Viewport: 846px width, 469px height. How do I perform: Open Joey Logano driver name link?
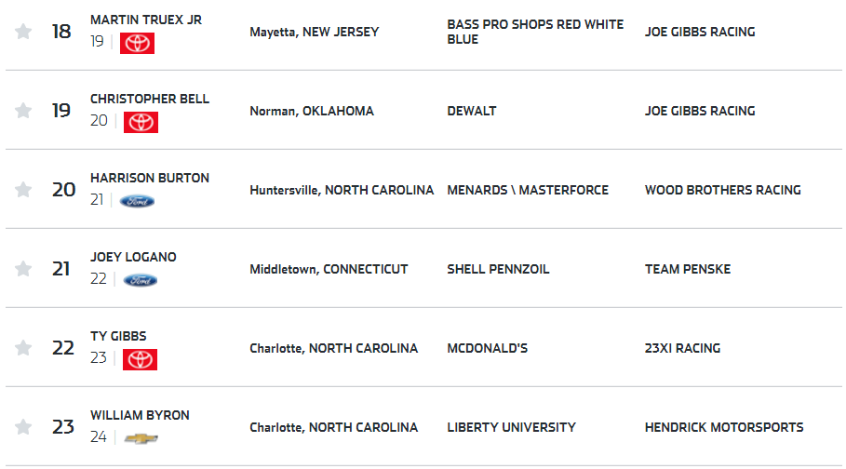[133, 257]
